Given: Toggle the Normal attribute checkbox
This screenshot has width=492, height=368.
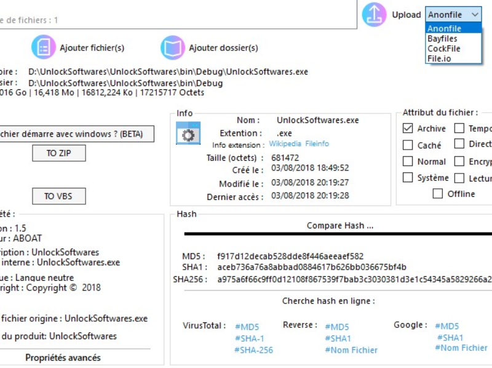Looking at the screenshot, I should pos(408,161).
